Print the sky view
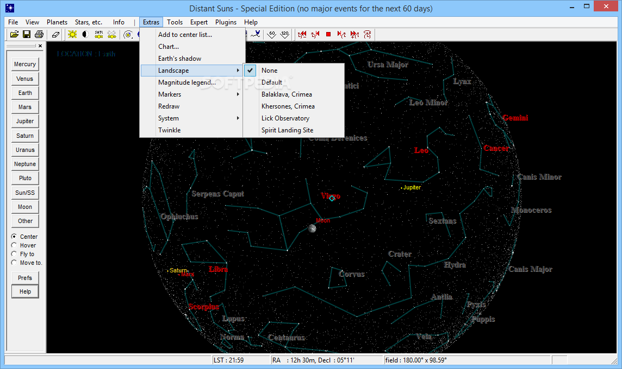Image resolution: width=622 pixels, height=369 pixels. [x=39, y=34]
